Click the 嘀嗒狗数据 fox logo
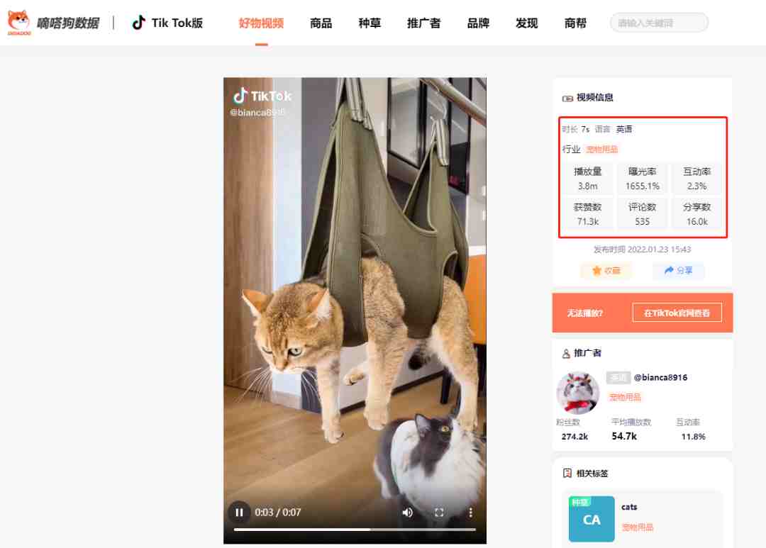This screenshot has height=548, width=766. [19, 23]
